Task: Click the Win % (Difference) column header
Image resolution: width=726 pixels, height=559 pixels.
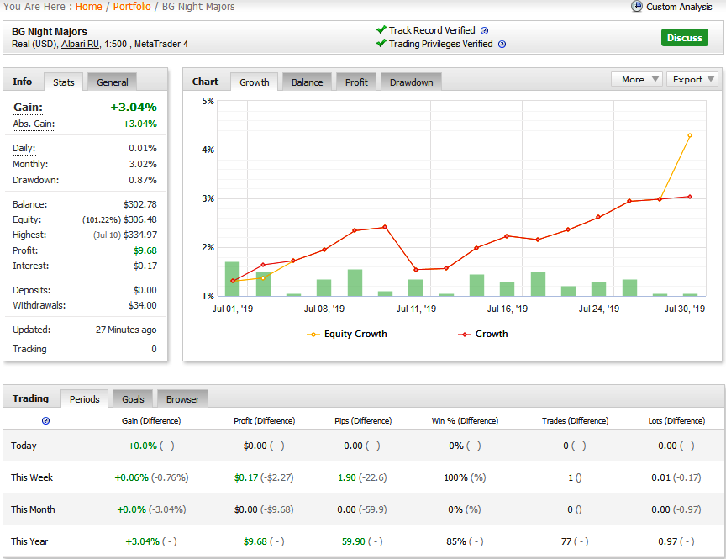Action: pos(465,420)
